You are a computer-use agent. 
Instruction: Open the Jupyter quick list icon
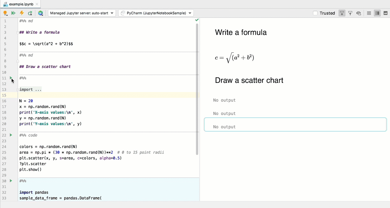coord(40,13)
